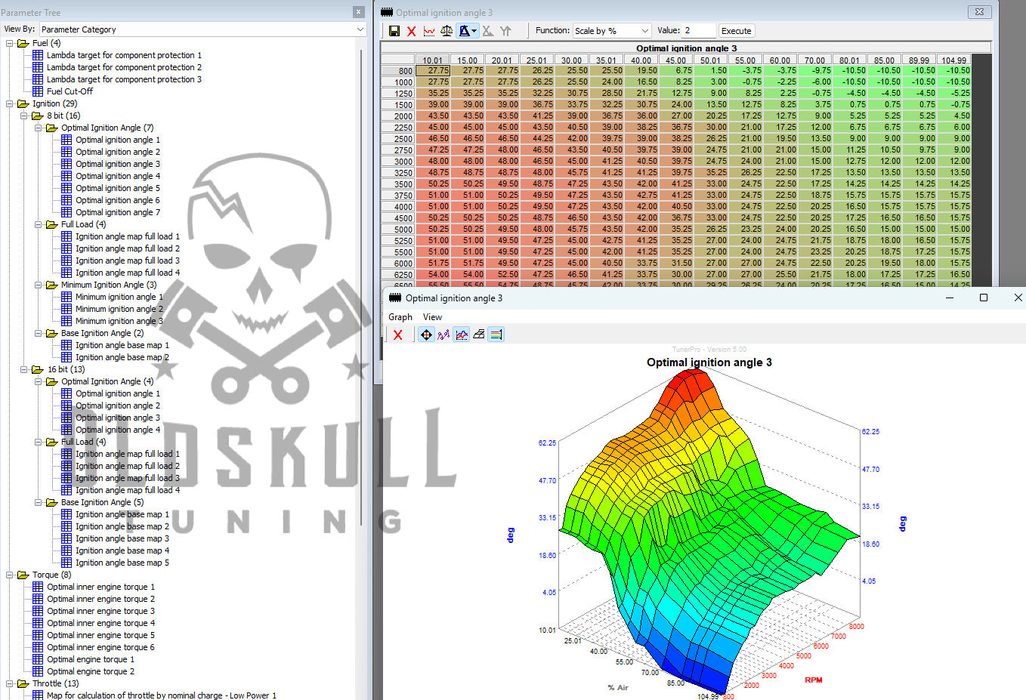Select Fuel Cut-Off in parameter tree
Image resolution: width=1026 pixels, height=700 pixels.
(70, 91)
